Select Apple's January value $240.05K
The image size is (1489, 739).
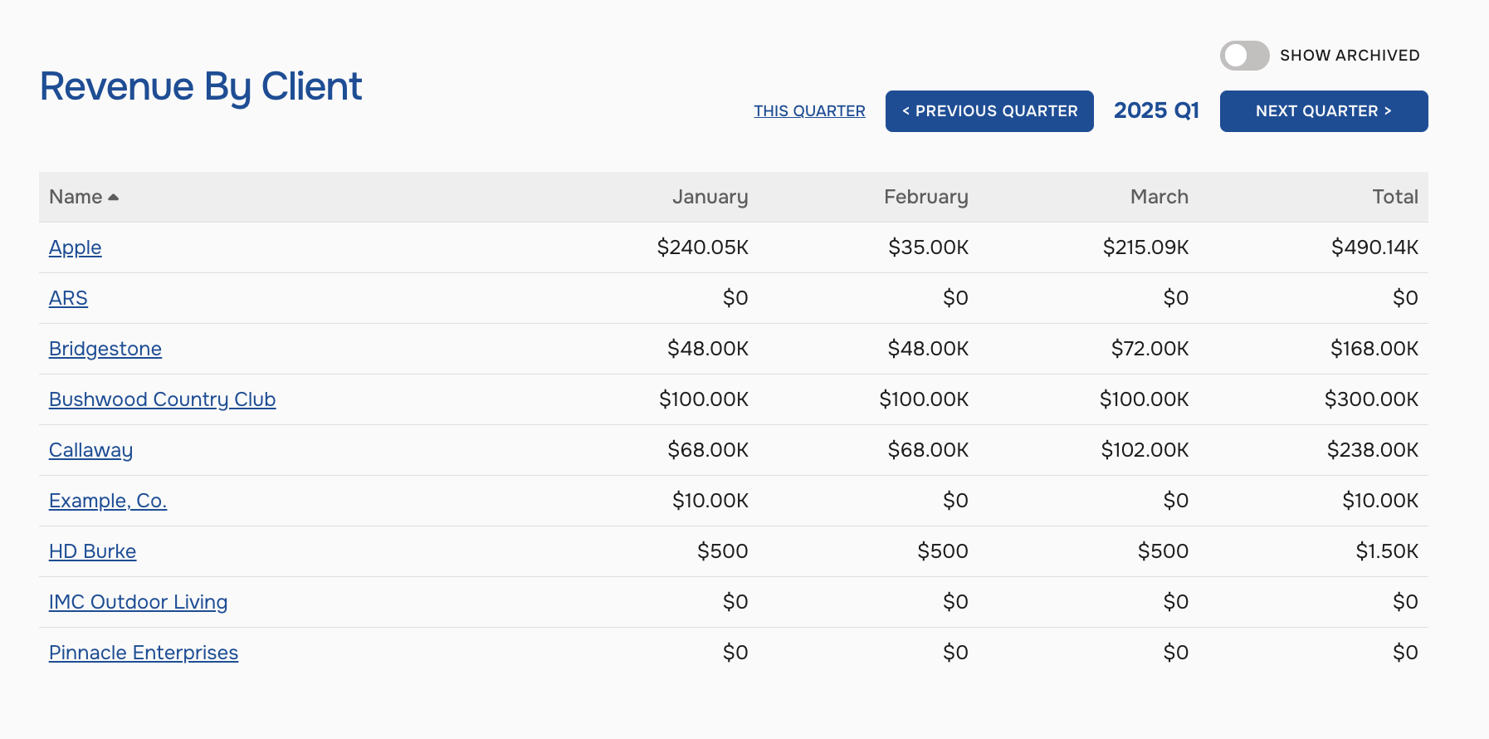tap(702, 247)
